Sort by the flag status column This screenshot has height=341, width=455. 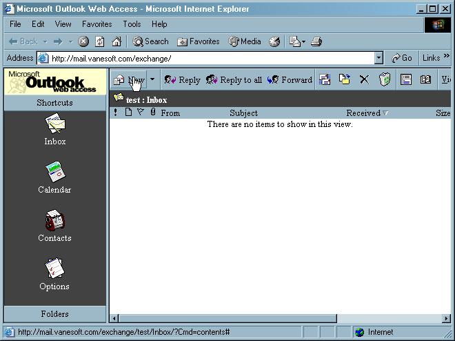coord(141,112)
